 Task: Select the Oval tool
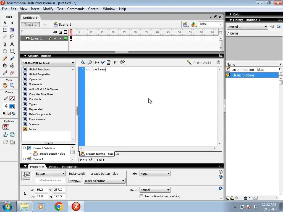[x=5, y=51]
